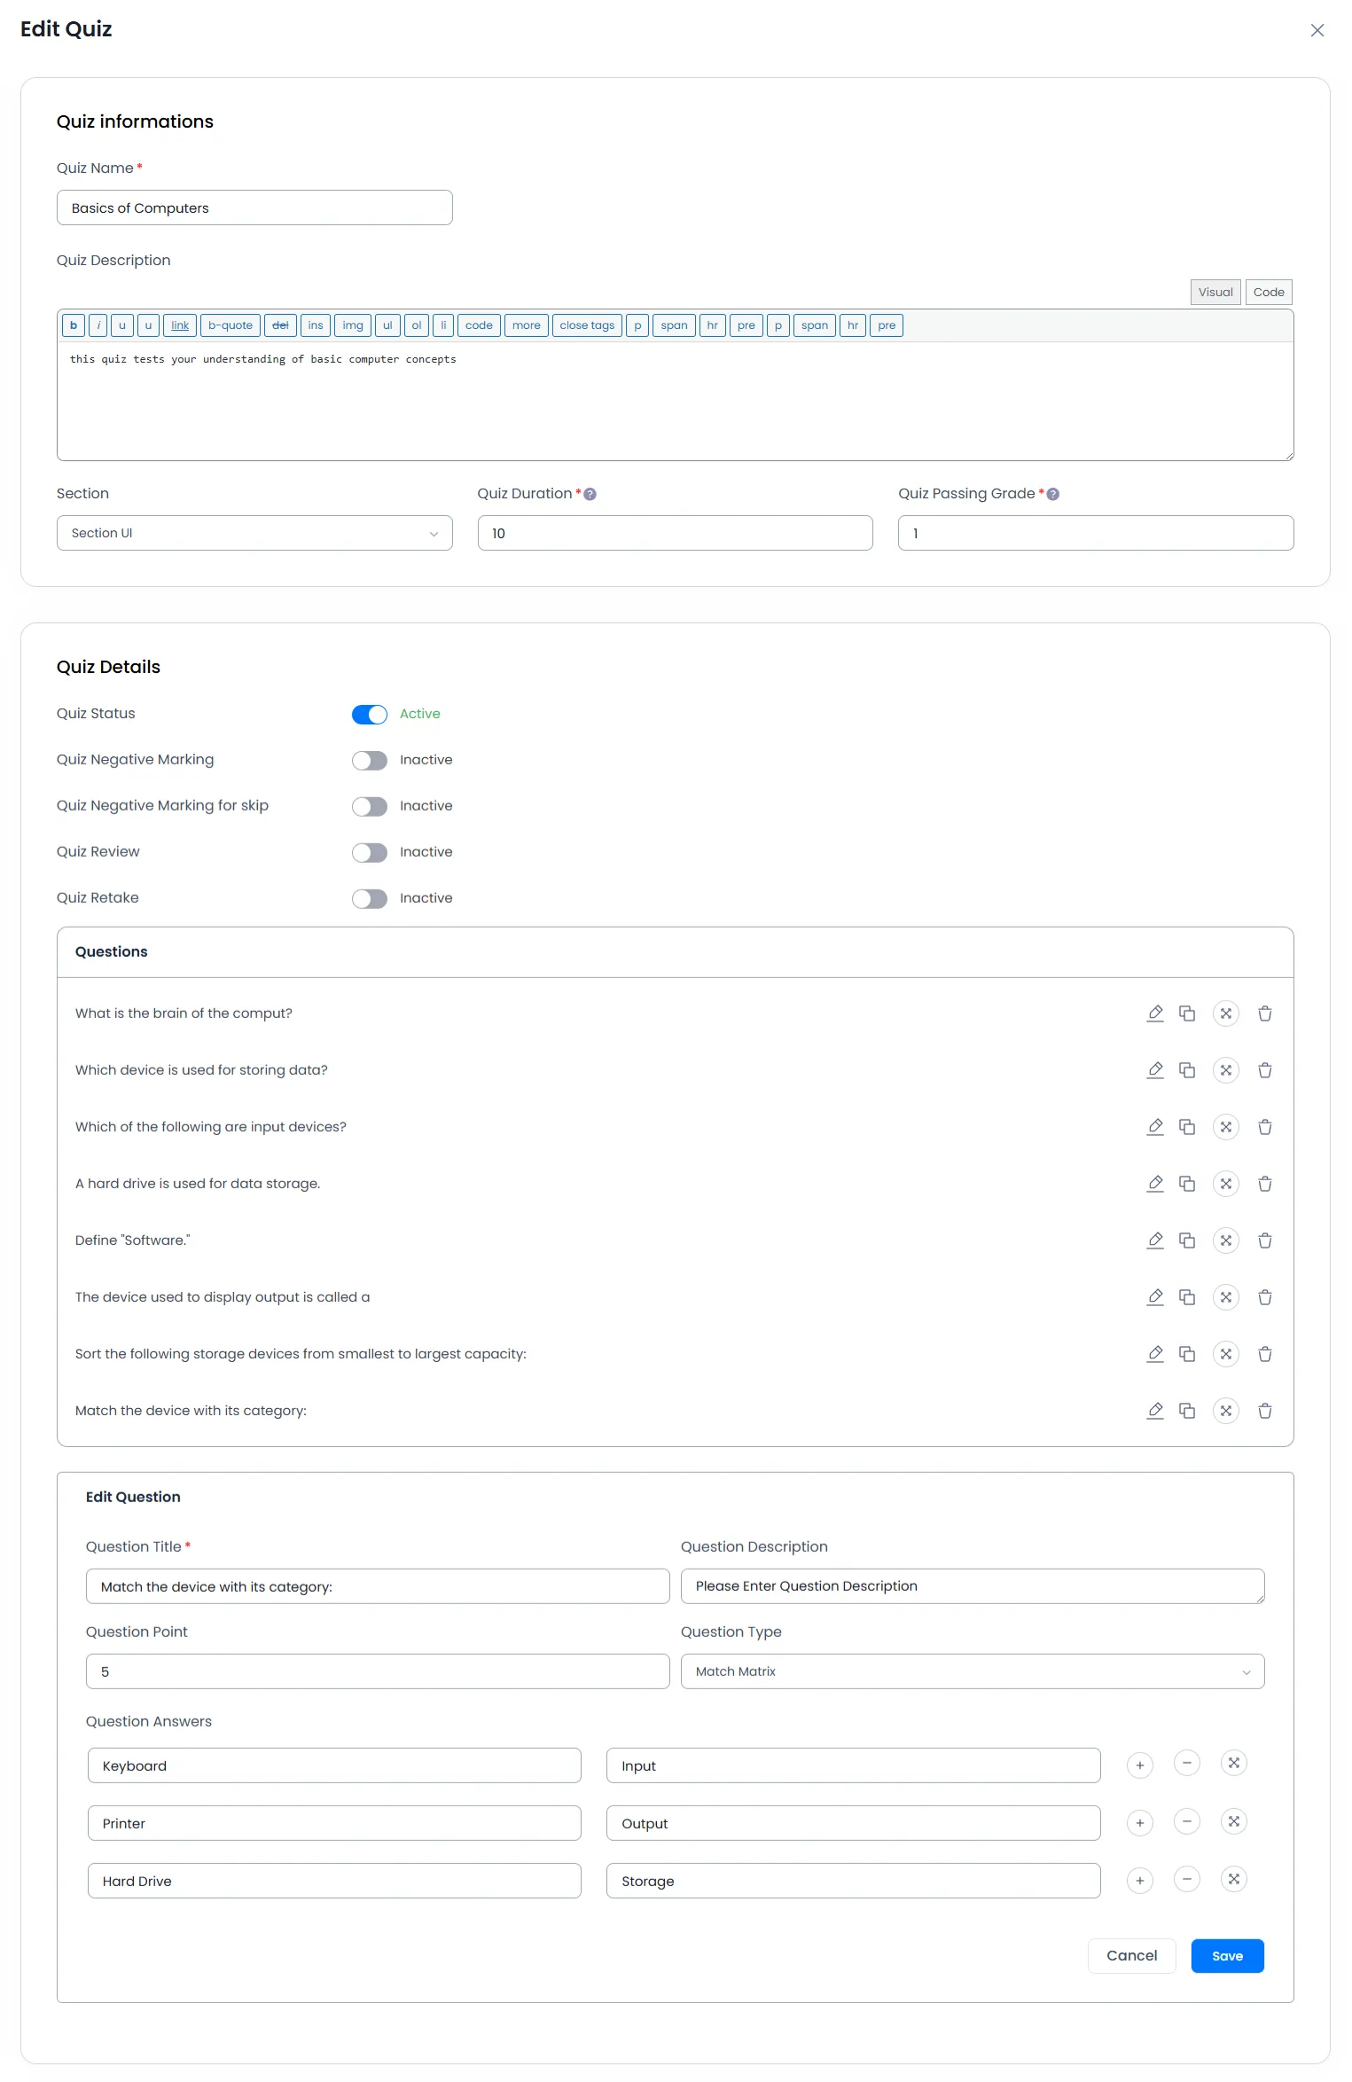1352x2082 pixels.
Task: Click the Cancel button in Edit Question
Action: [x=1131, y=1956]
